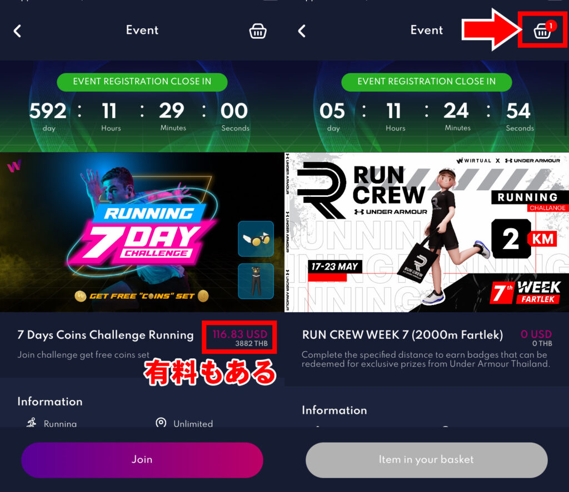Tap the 592 day countdown value

pyautogui.click(x=48, y=111)
